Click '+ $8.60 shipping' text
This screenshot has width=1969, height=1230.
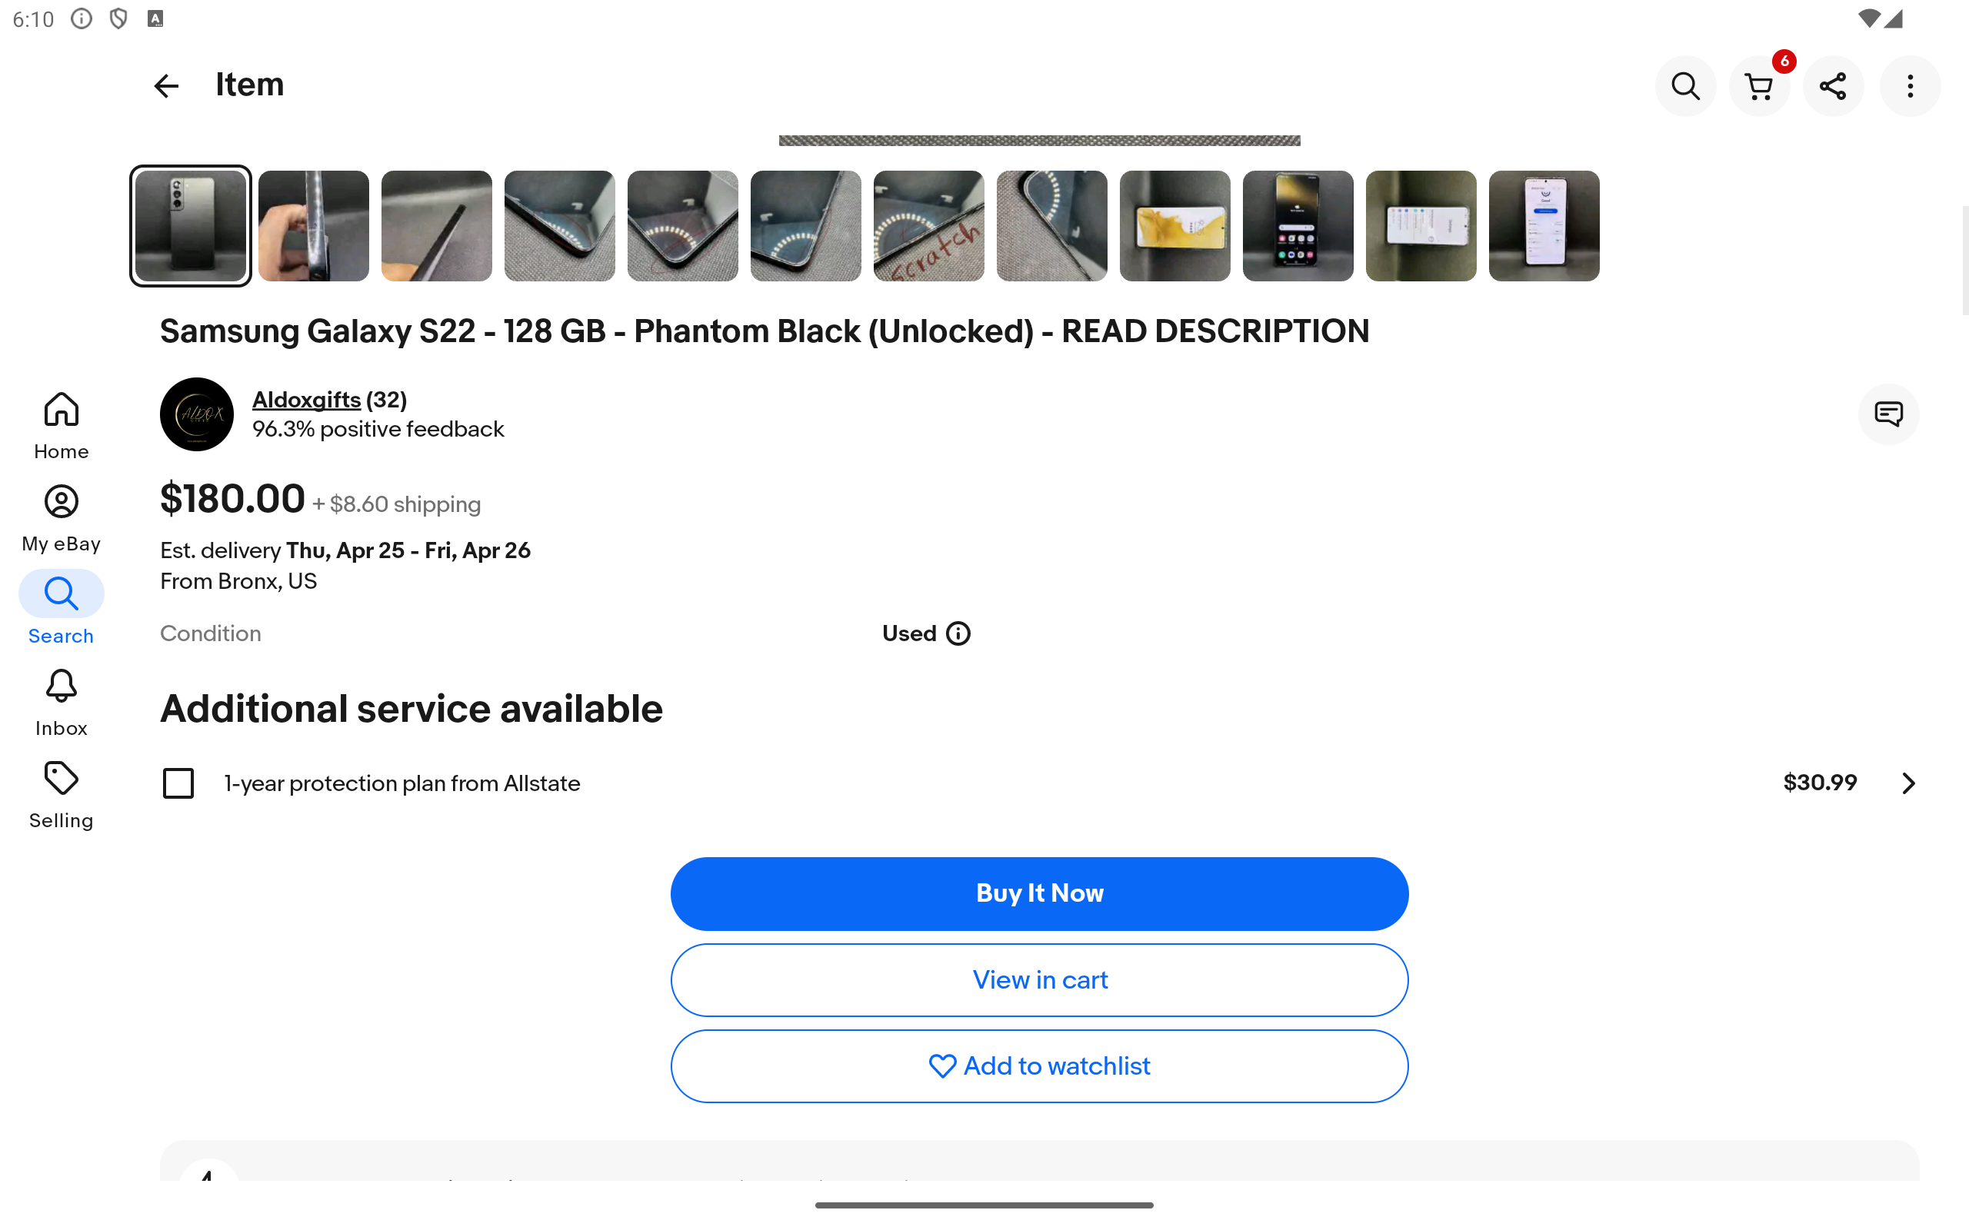pos(396,504)
